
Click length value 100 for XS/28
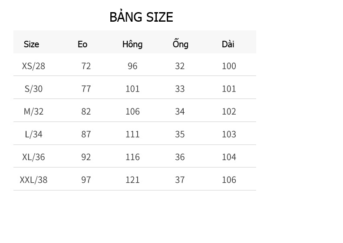click(229, 66)
